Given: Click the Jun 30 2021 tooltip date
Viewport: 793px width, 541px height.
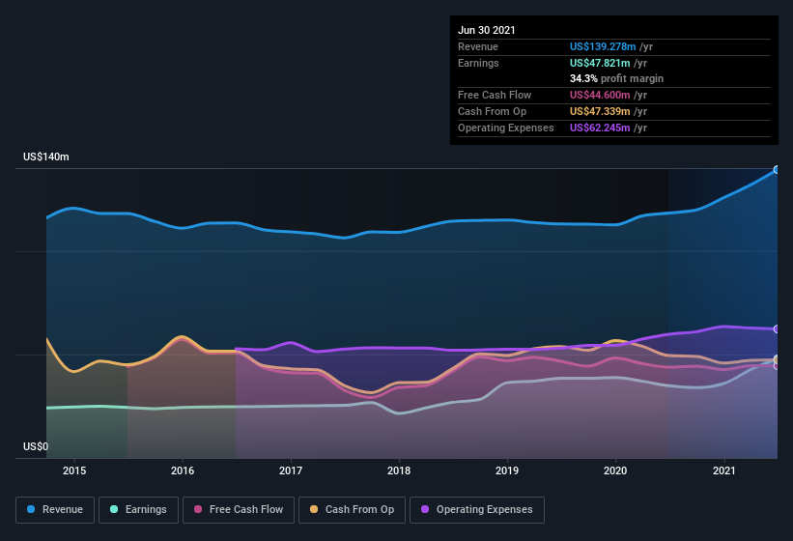Looking at the screenshot, I should (x=487, y=30).
